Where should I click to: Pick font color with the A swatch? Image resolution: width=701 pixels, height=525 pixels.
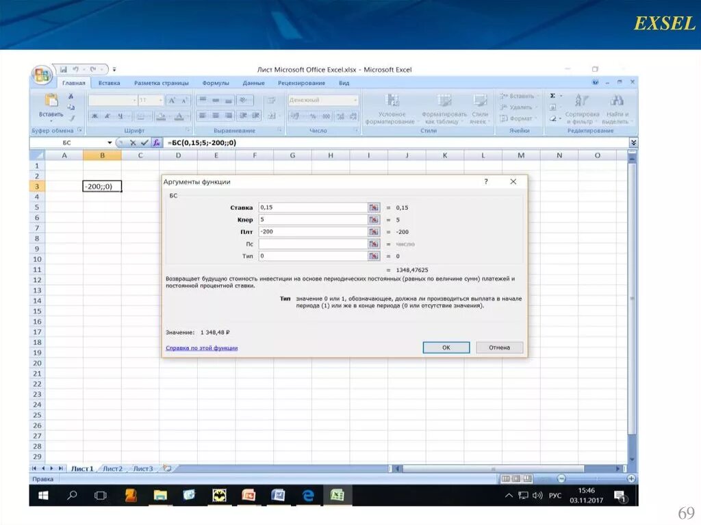(x=179, y=116)
